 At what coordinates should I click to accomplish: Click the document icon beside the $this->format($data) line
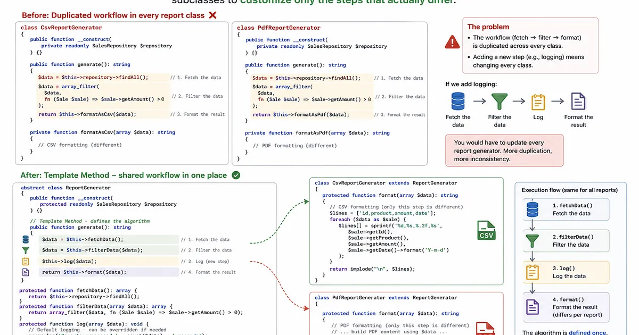(25, 272)
